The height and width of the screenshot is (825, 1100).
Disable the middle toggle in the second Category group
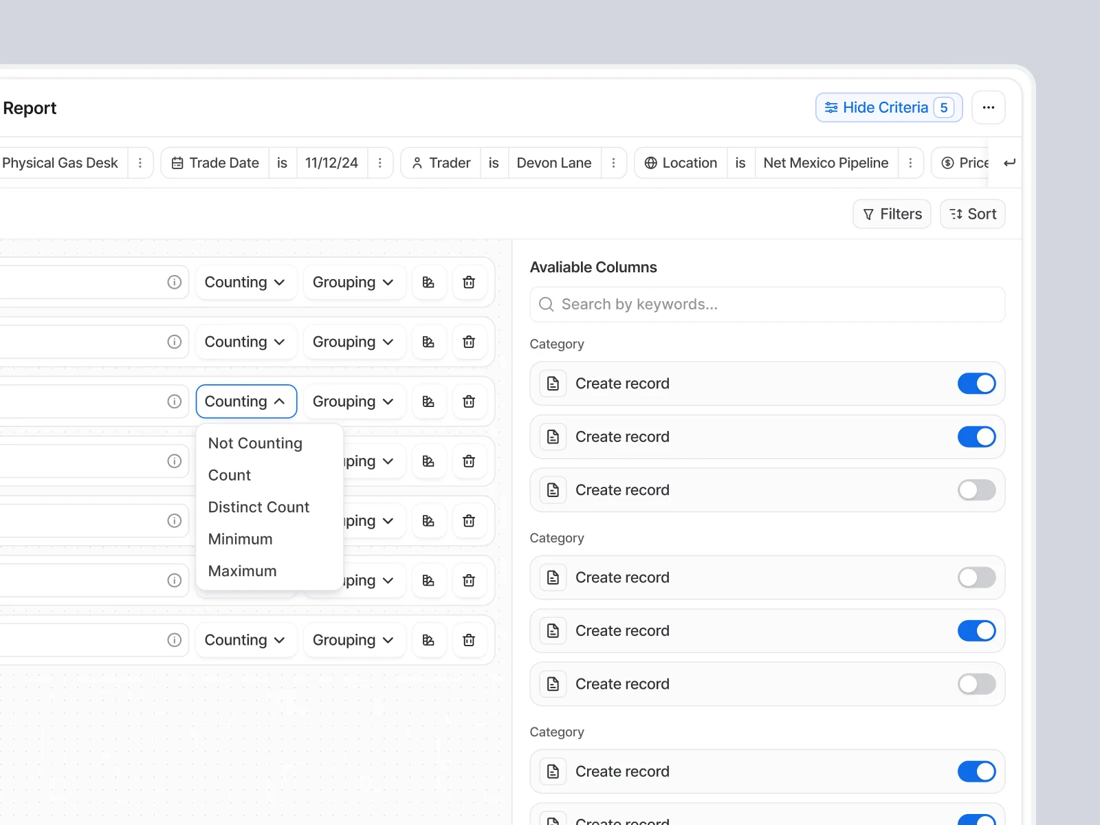click(x=976, y=630)
